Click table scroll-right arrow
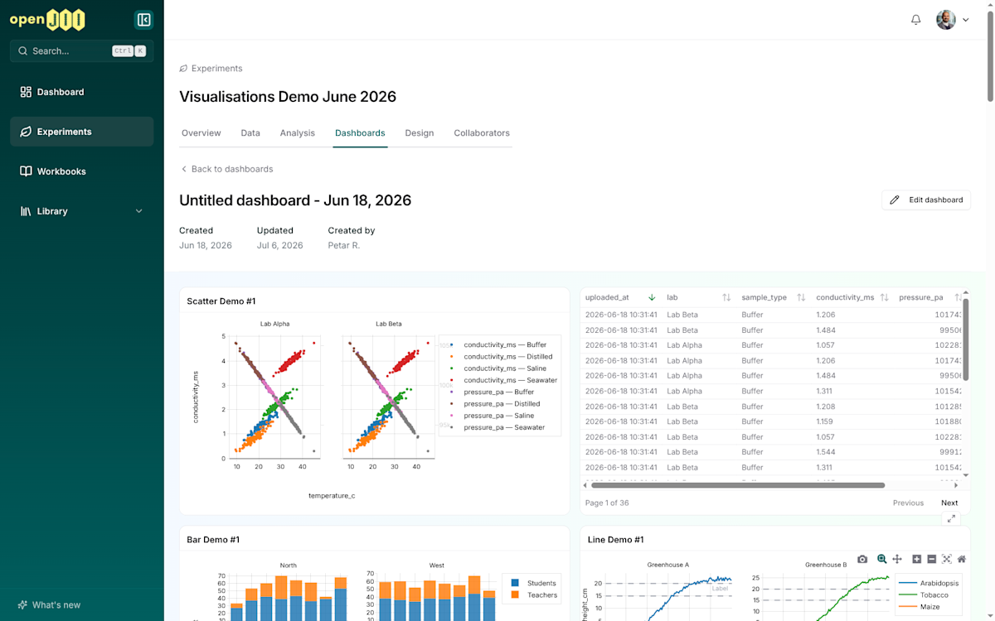Screen dimensions: 995x621 tap(956, 485)
